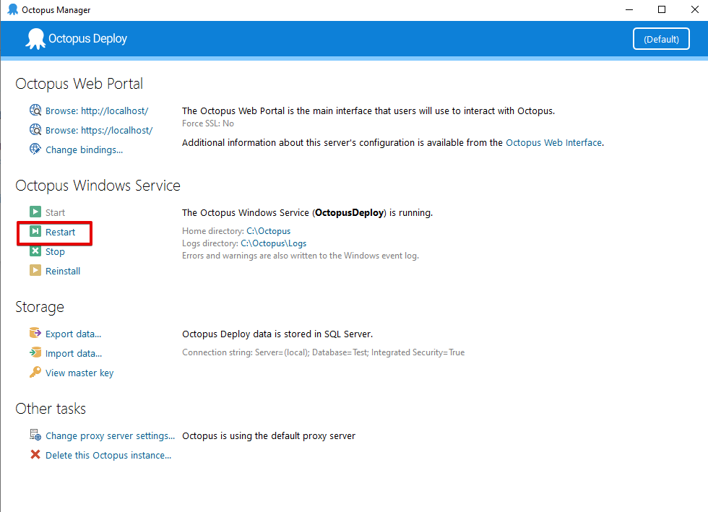Click the Octopus Manager title bar icon
The height and width of the screenshot is (512, 708).
point(13,9)
